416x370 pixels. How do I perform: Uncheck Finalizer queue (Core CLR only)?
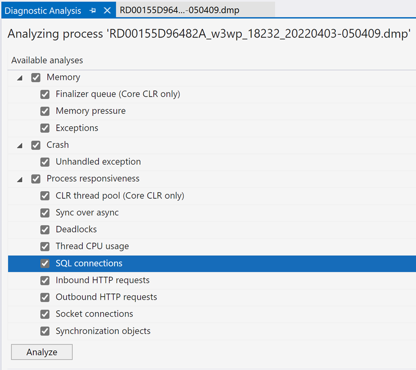[x=45, y=94]
